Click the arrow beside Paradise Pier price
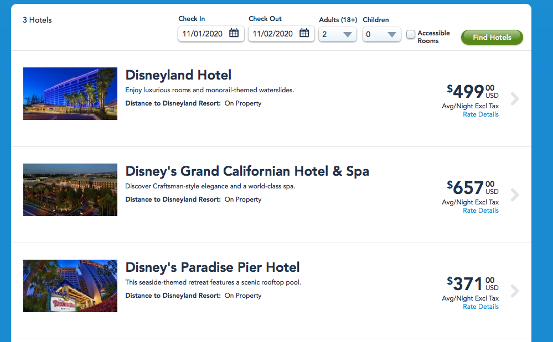The width and height of the screenshot is (553, 342). [515, 291]
